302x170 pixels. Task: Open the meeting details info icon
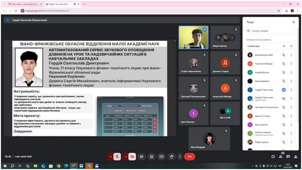coord(273,156)
